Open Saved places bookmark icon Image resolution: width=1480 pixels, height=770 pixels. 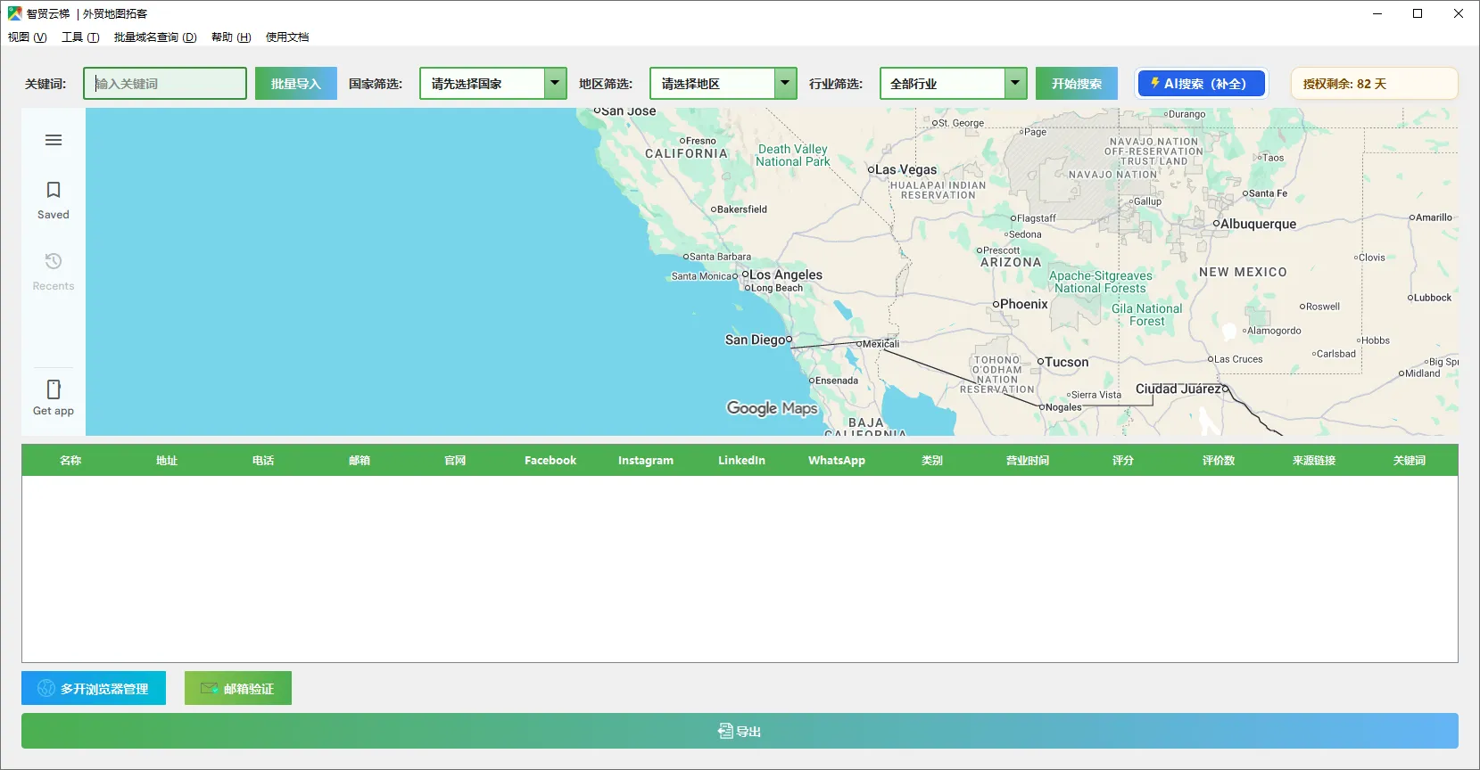[54, 190]
